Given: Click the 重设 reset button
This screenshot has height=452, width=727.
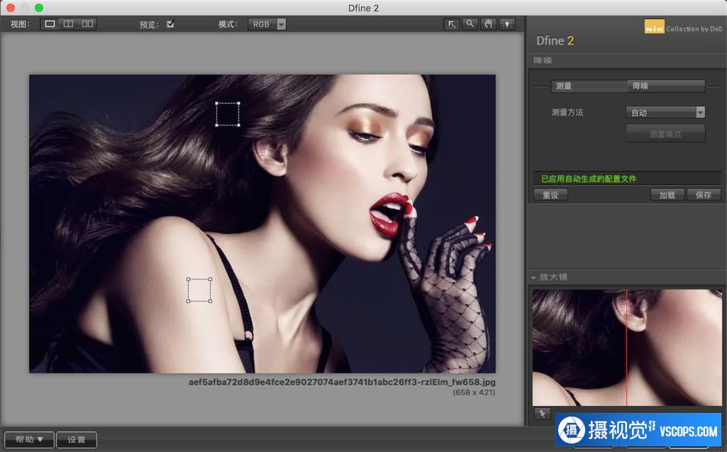Looking at the screenshot, I should click(x=550, y=195).
